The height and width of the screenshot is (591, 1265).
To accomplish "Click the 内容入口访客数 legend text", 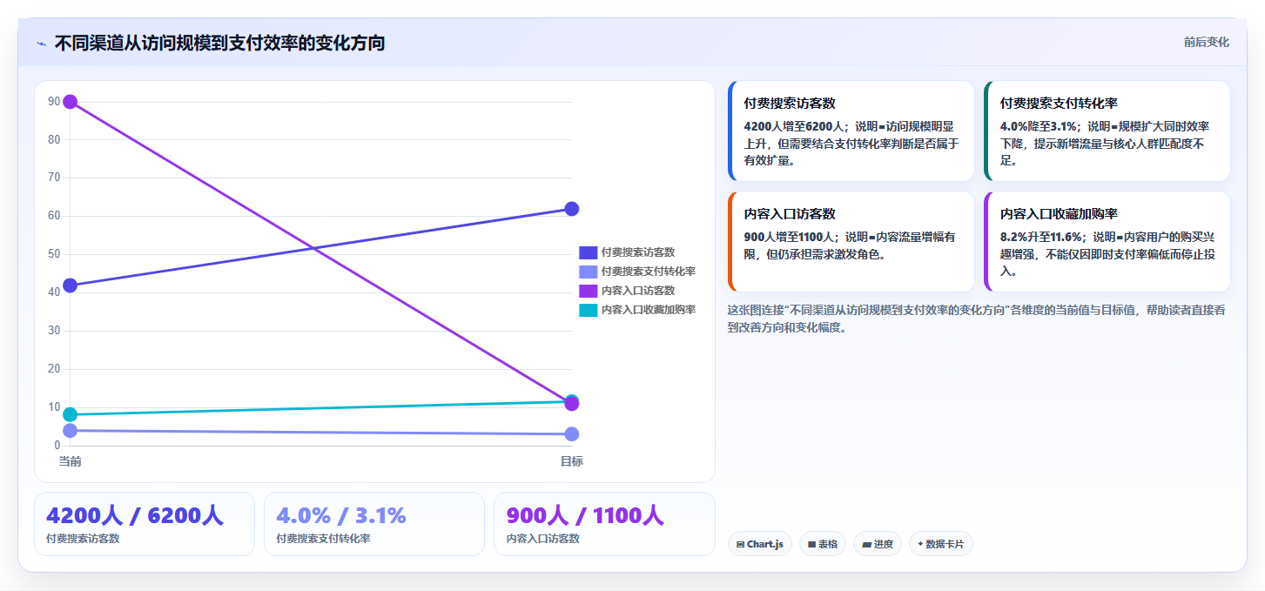I will tap(637, 291).
